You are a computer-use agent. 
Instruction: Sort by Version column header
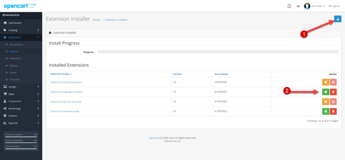tap(177, 74)
